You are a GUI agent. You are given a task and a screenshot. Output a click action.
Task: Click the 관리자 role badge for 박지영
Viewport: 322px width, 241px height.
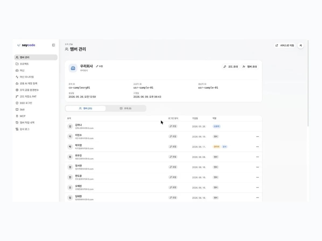[216, 147]
